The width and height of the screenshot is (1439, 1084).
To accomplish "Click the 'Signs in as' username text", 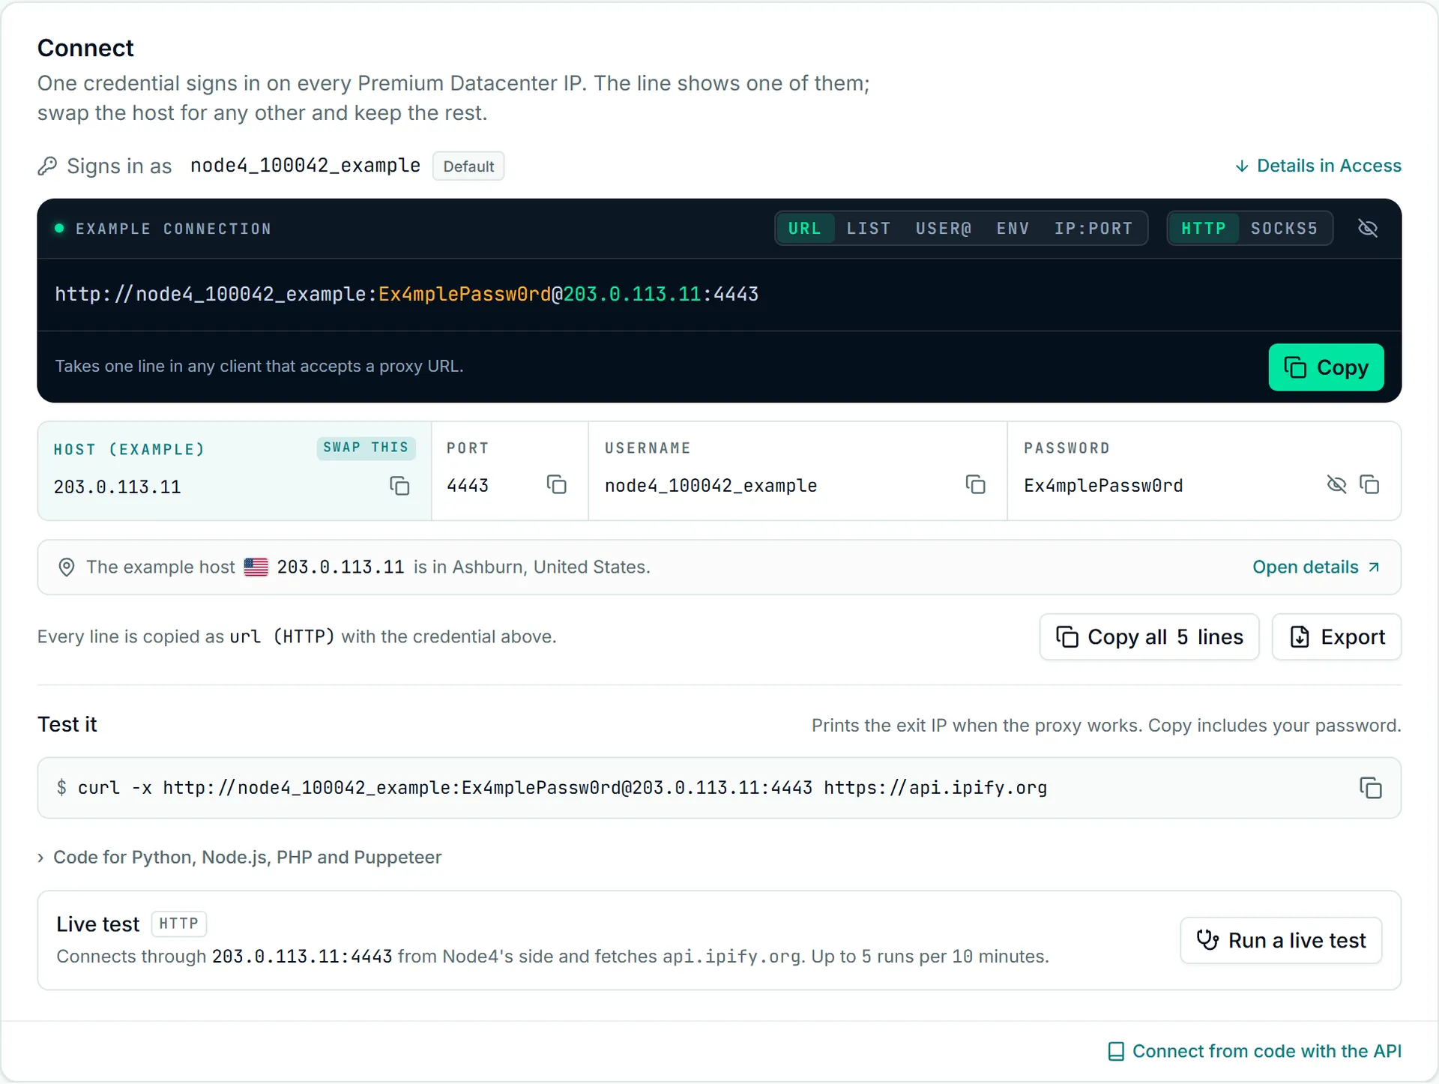I will coord(305,166).
